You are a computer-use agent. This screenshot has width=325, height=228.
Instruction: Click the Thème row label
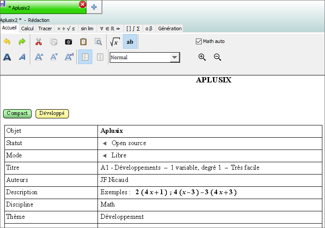coord(15,217)
